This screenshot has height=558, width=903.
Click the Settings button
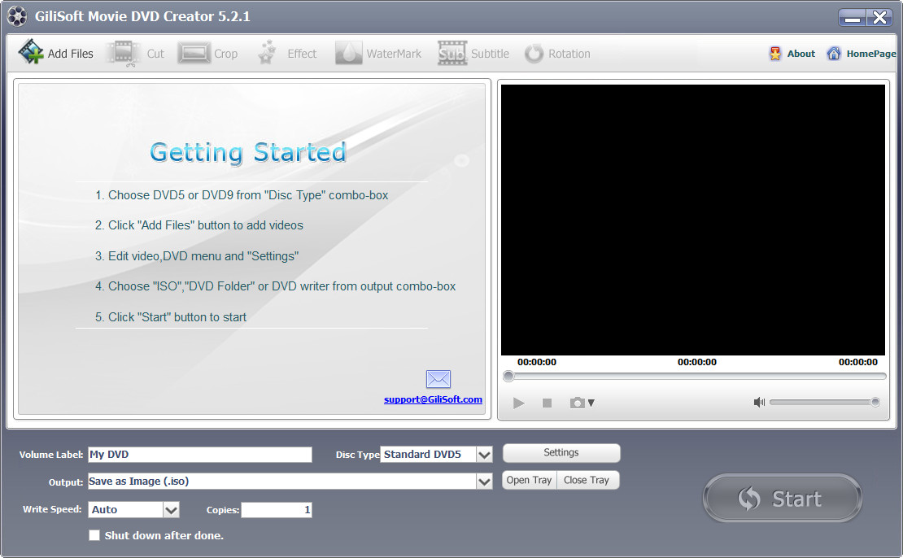[561, 452]
